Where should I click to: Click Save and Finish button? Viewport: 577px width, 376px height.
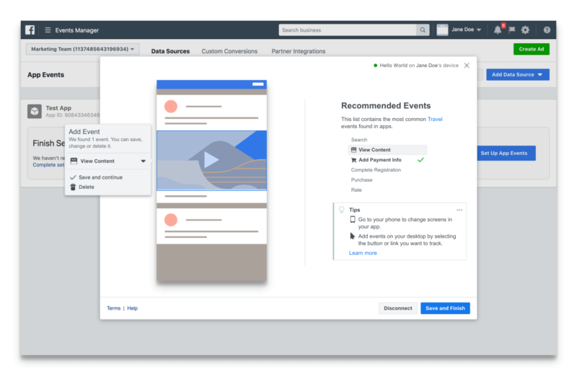445,308
